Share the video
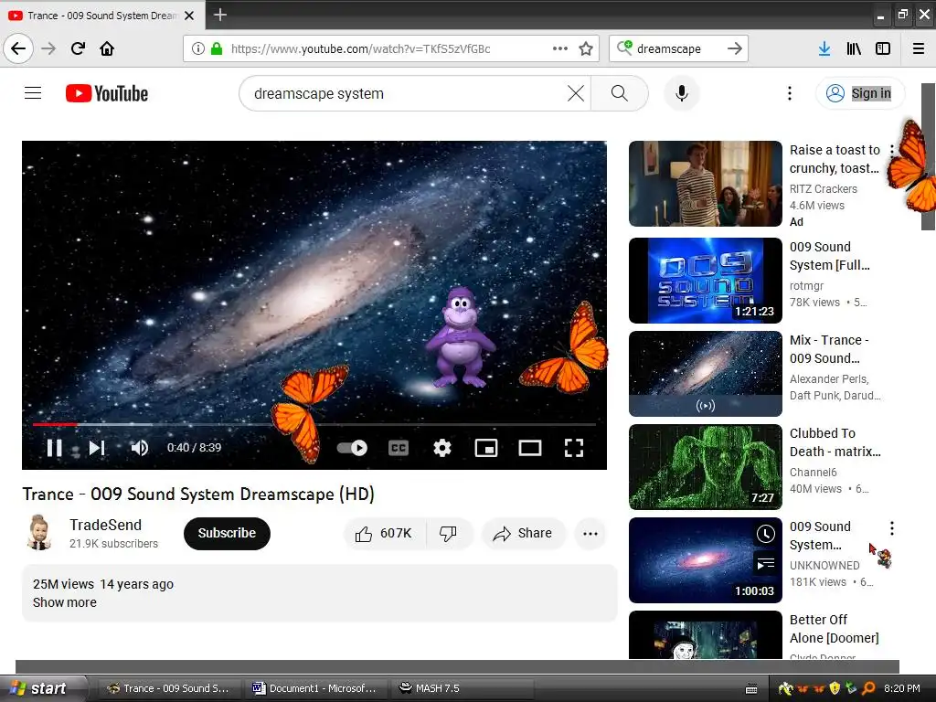 (523, 533)
